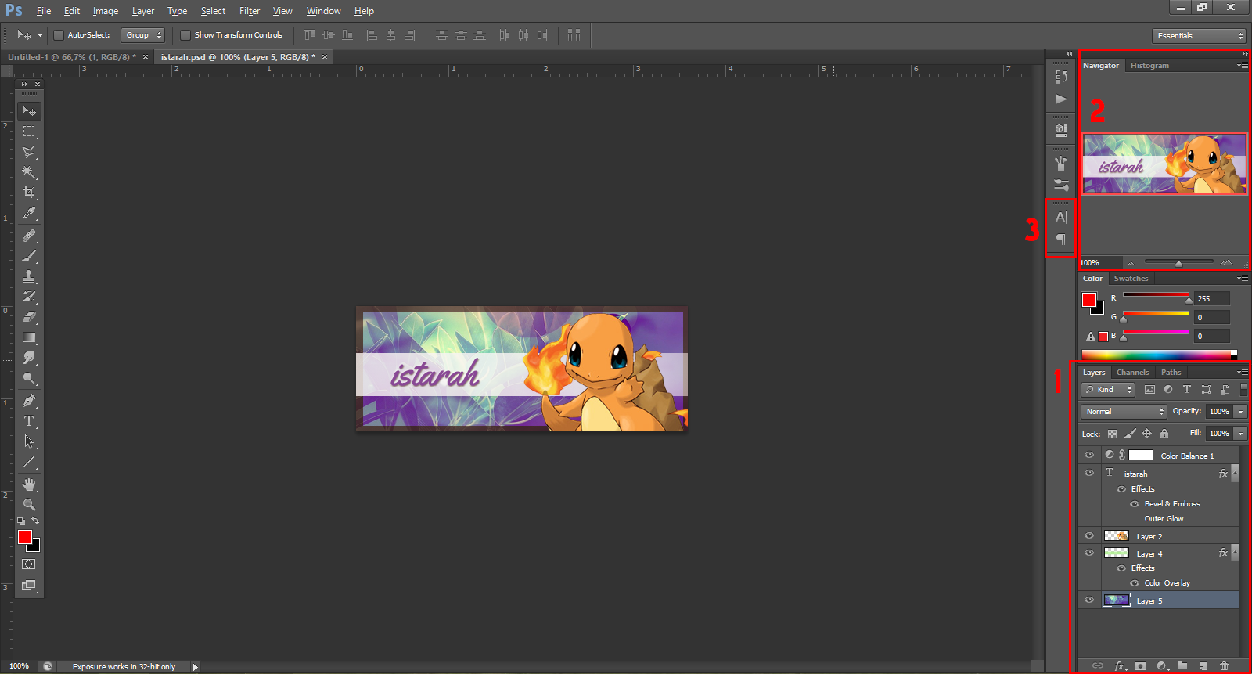Select the Eraser tool
The image size is (1252, 674).
point(29,317)
